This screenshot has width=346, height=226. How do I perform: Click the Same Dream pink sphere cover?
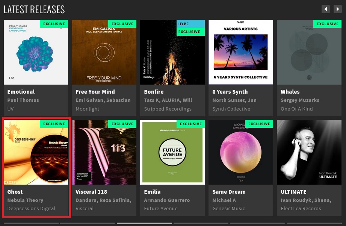(241, 152)
